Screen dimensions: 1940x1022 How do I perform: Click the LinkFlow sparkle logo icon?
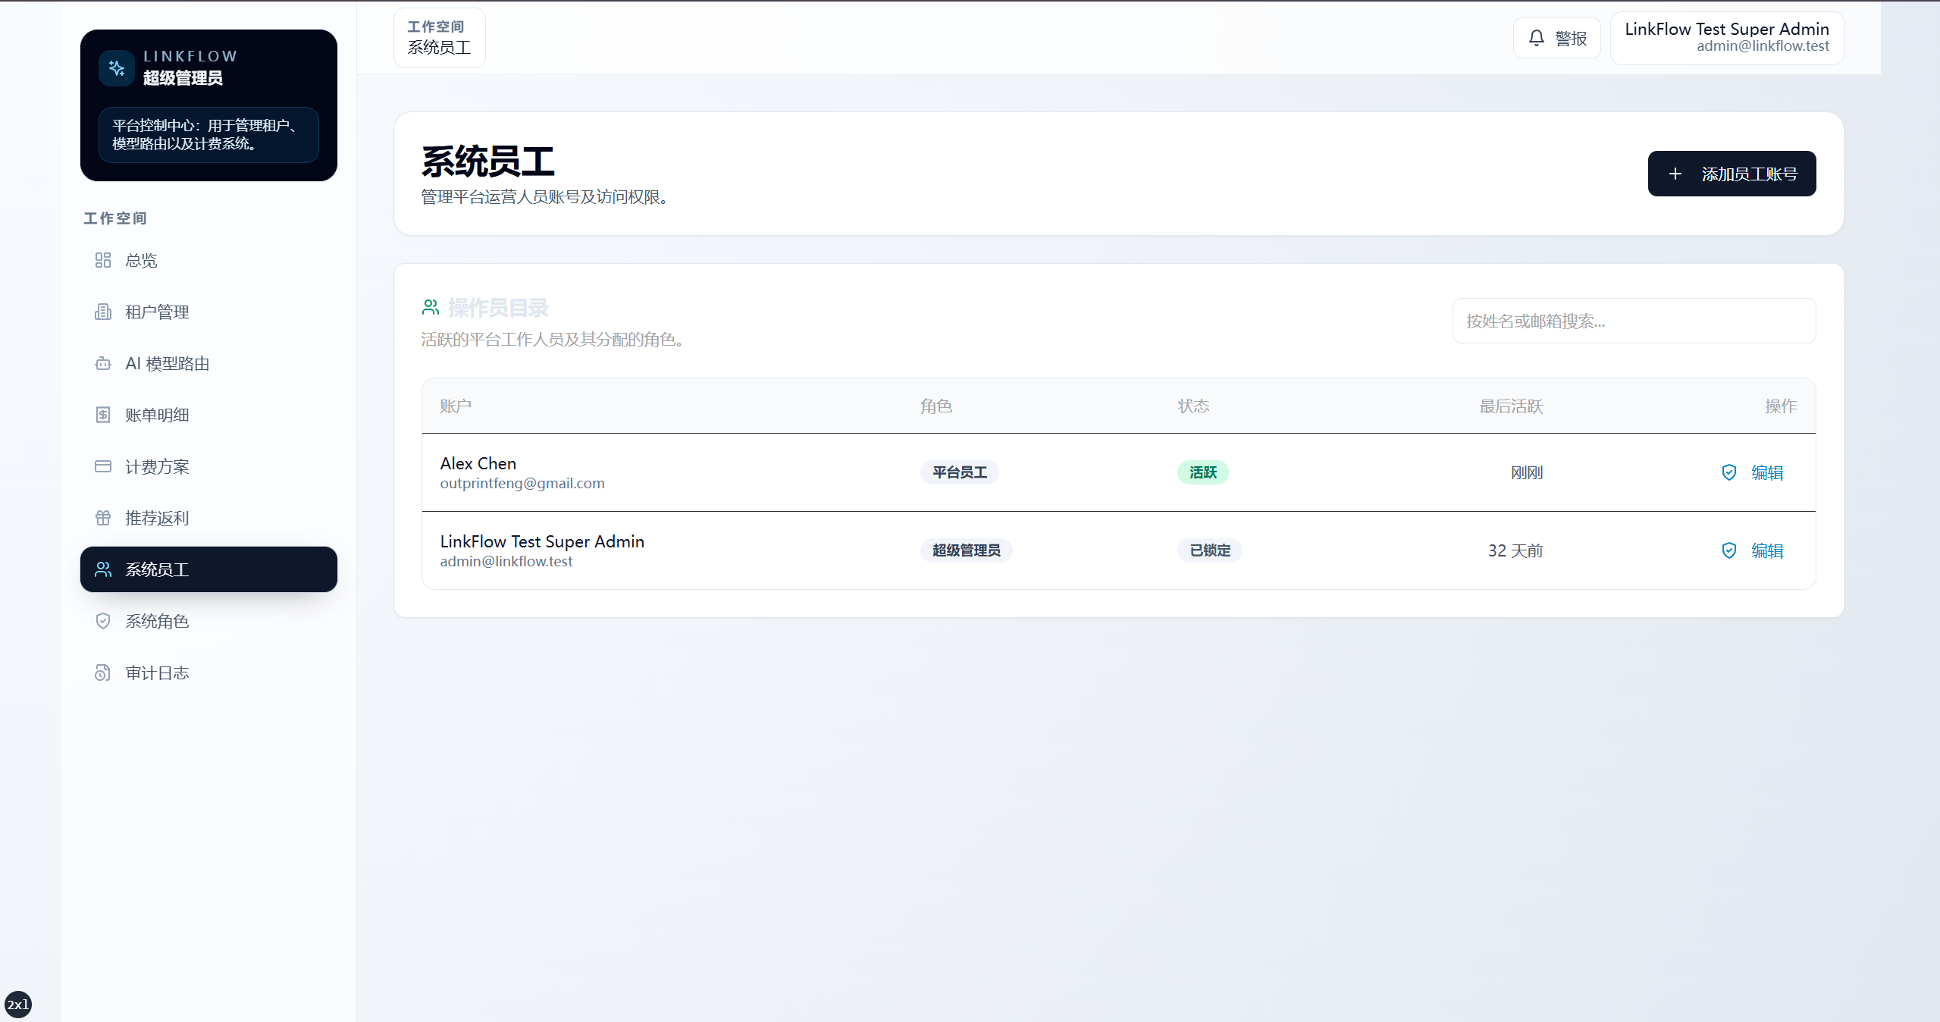117,68
